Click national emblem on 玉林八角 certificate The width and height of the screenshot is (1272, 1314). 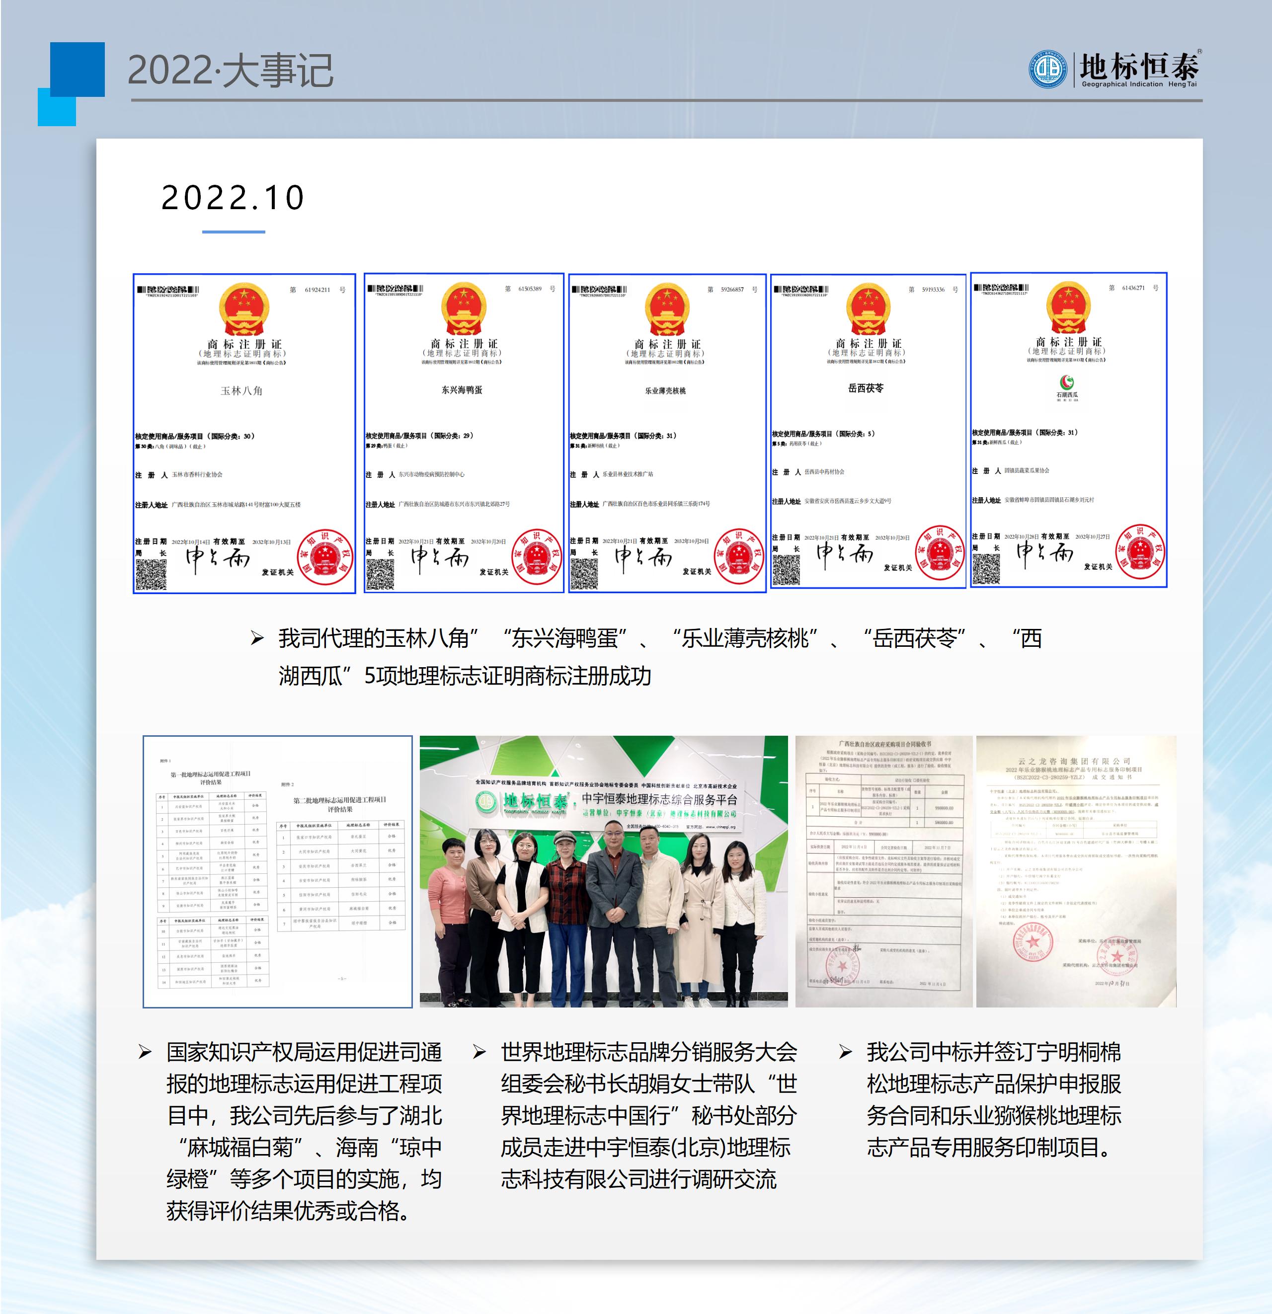click(x=244, y=309)
